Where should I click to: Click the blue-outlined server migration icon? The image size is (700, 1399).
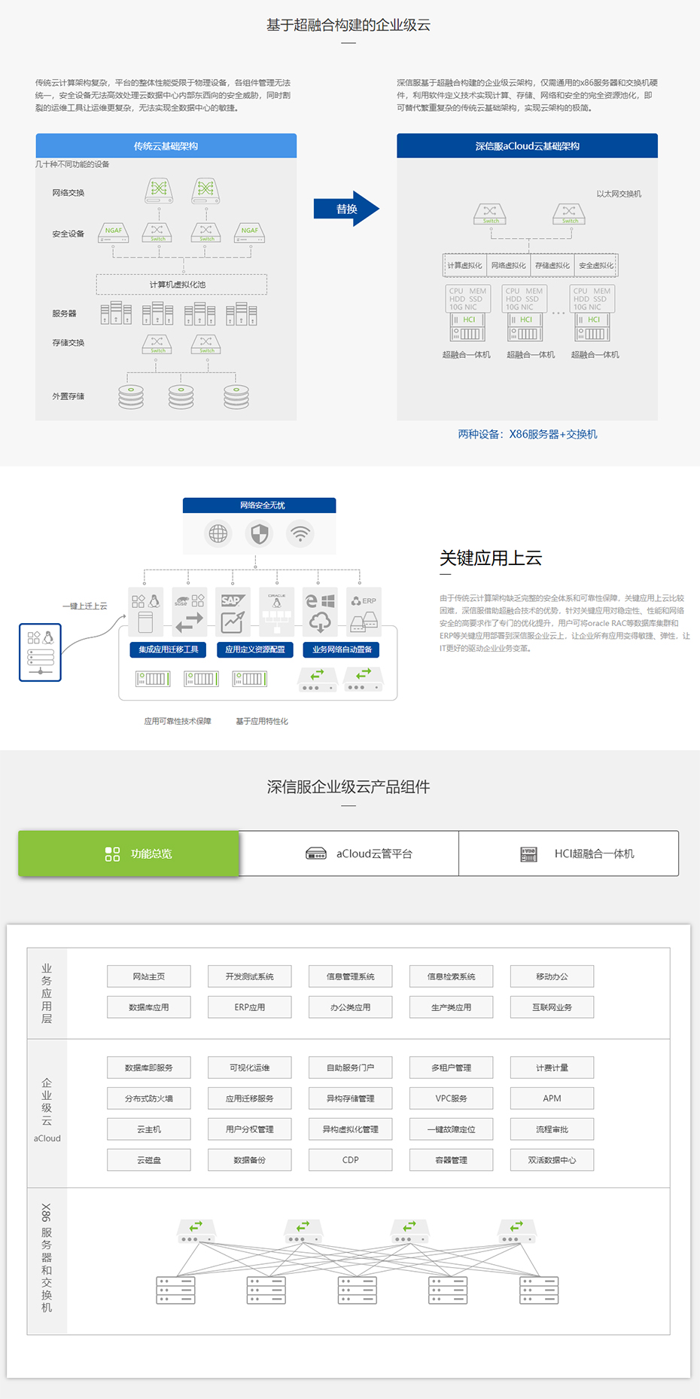(40, 652)
